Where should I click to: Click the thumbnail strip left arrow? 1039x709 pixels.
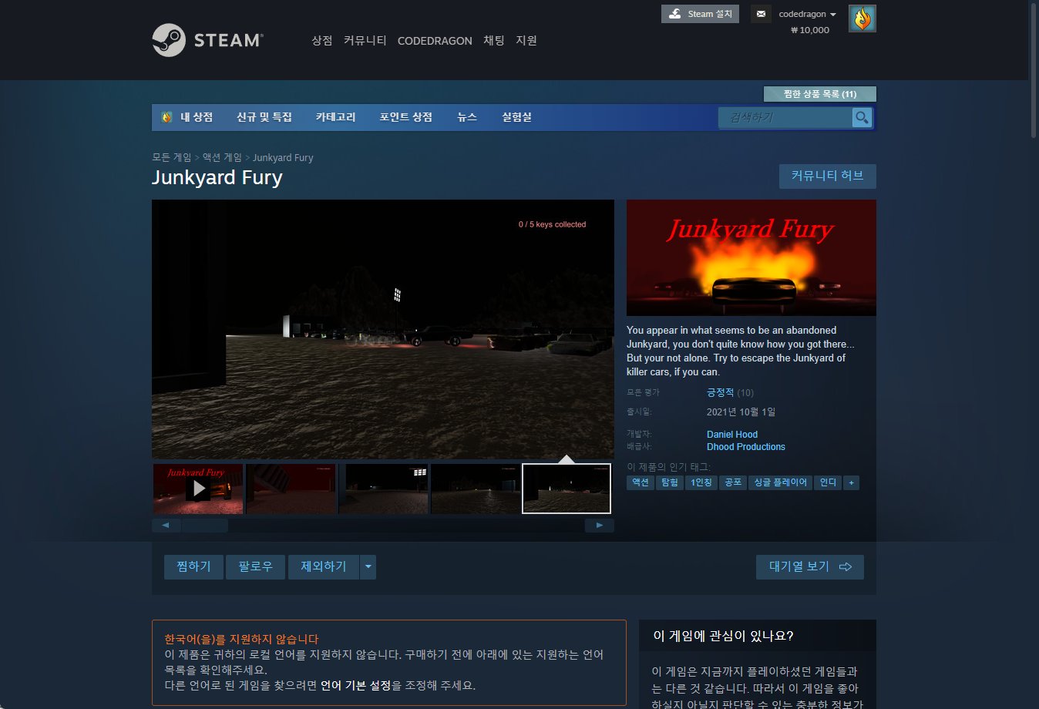pyautogui.click(x=166, y=526)
